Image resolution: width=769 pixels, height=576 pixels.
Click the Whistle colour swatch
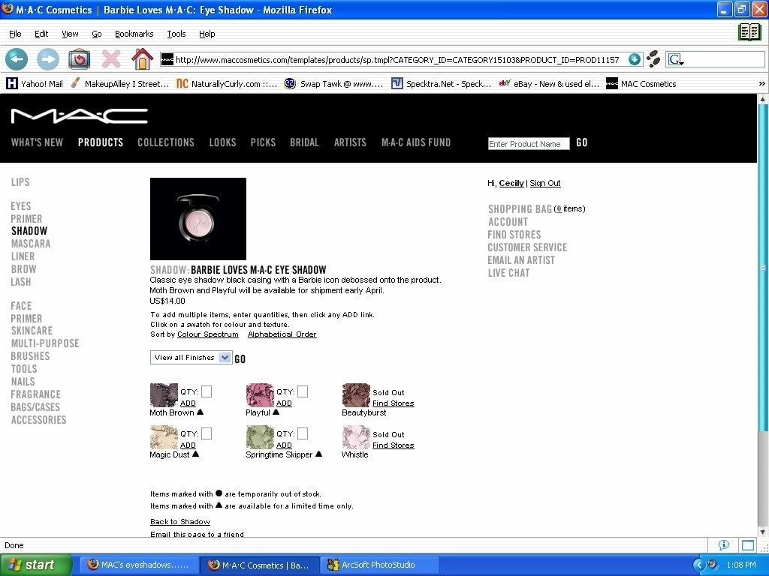[x=356, y=437]
